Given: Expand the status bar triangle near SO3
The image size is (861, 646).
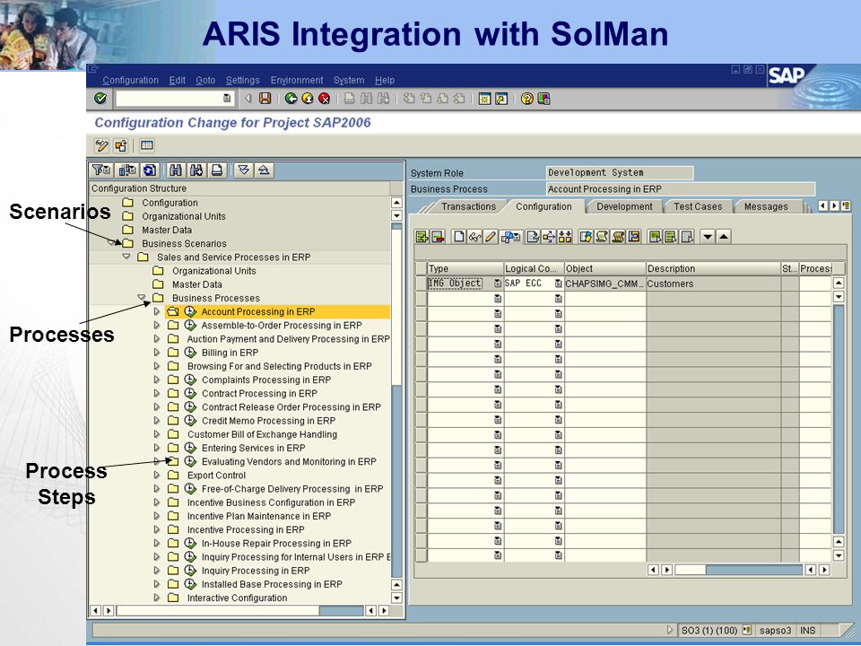Looking at the screenshot, I should click(x=669, y=630).
